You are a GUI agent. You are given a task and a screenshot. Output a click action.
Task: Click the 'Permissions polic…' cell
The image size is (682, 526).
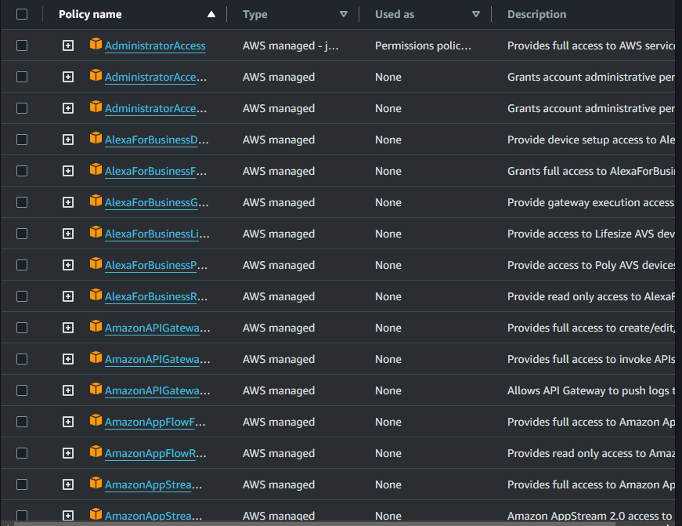423,45
